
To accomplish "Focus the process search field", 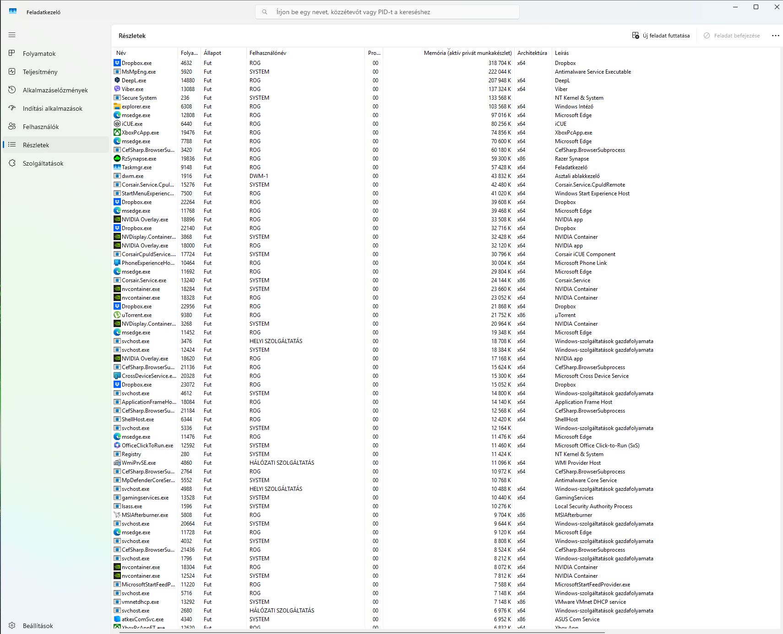I will [387, 12].
